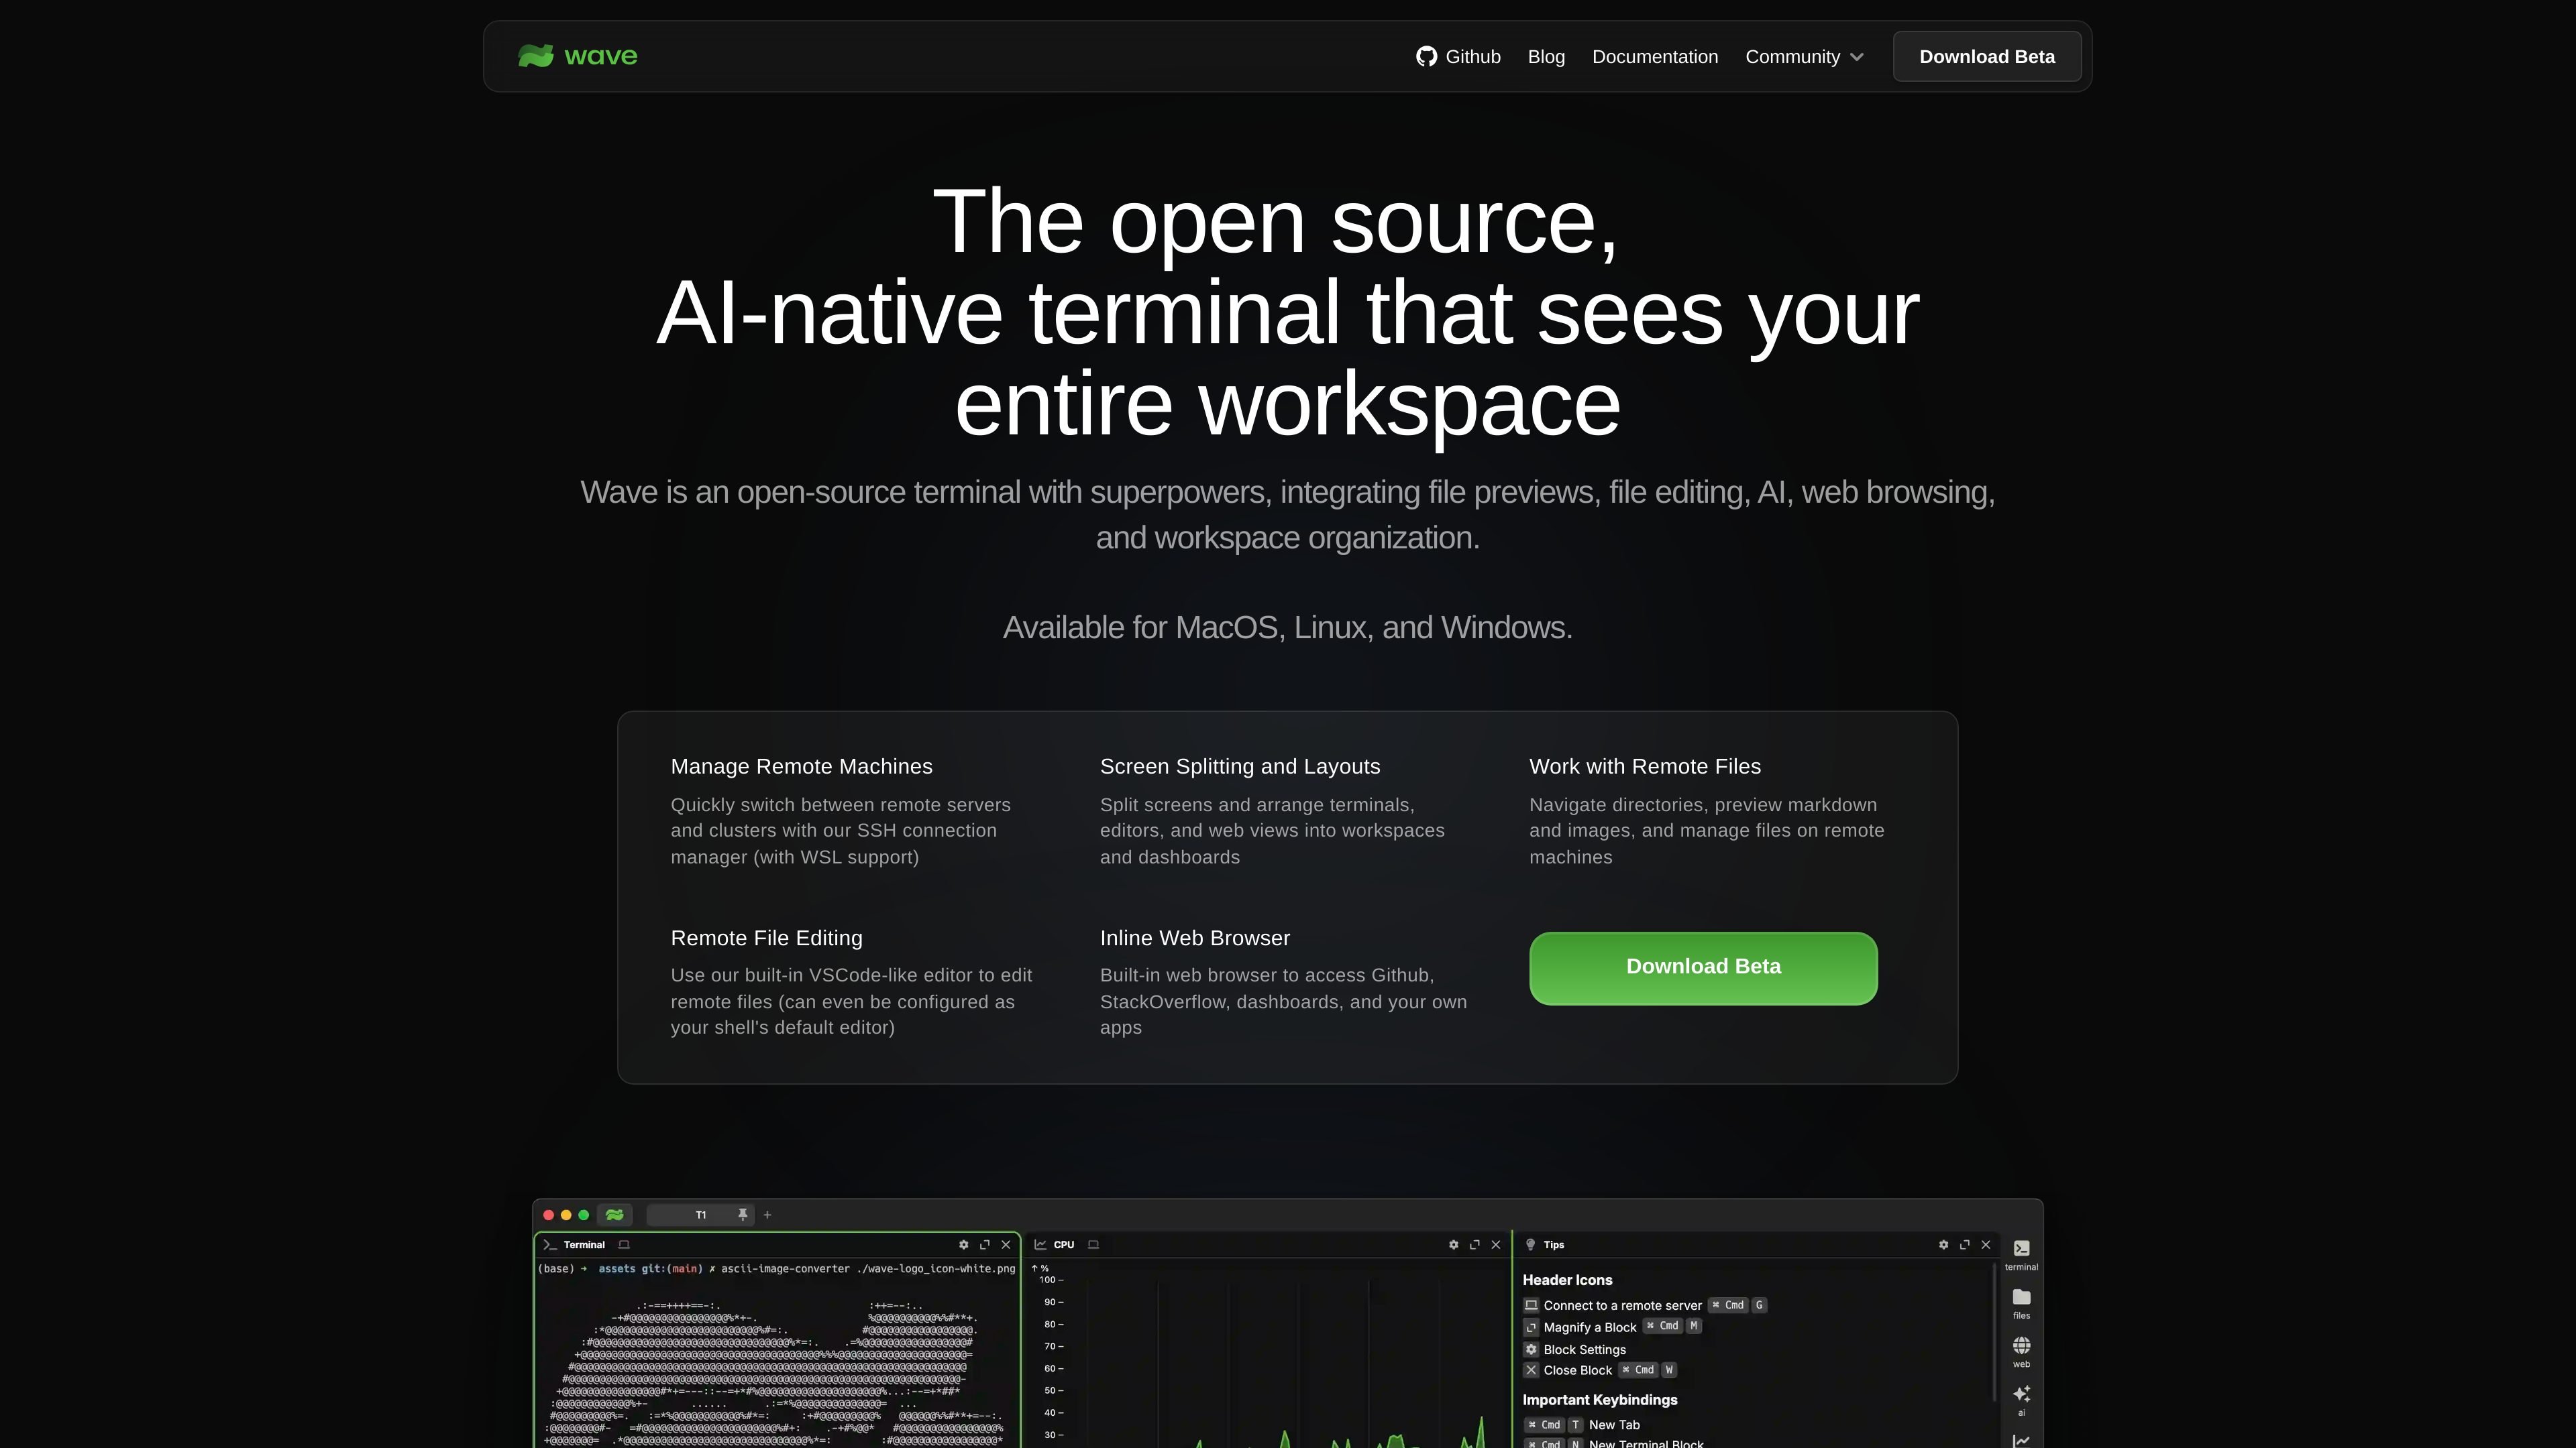Viewport: 2576px width, 1448px height.
Task: Click the "W" keycap in Tips
Action: coord(1669,1370)
